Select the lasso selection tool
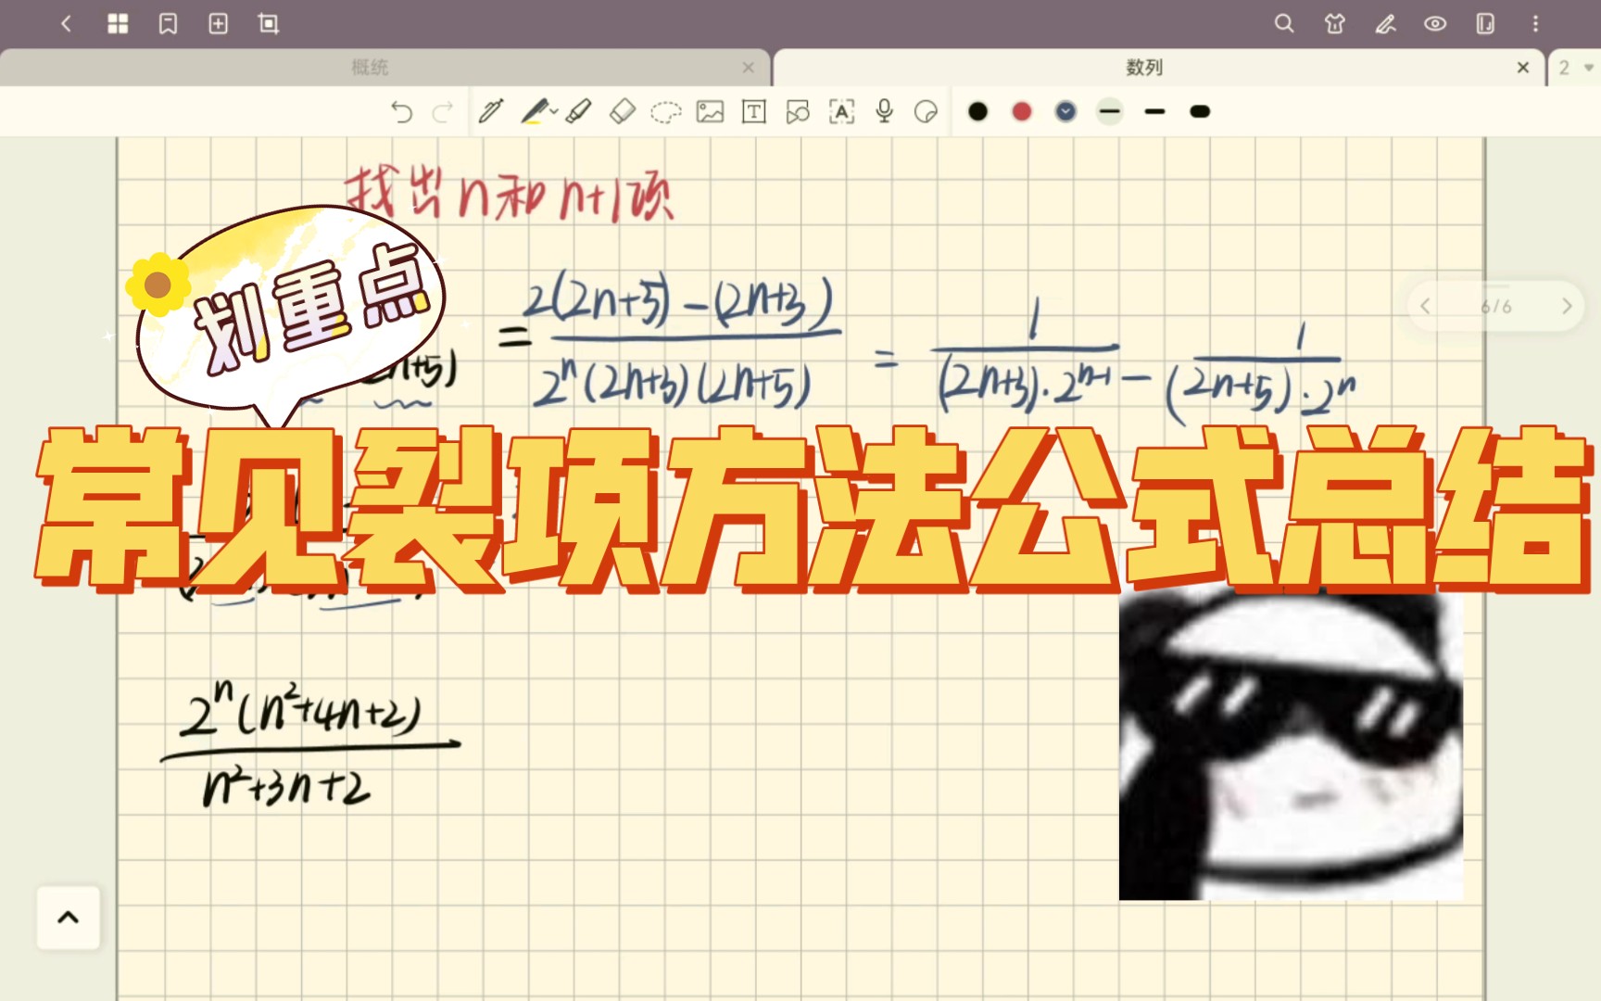Image resolution: width=1601 pixels, height=1001 pixels. [x=666, y=113]
